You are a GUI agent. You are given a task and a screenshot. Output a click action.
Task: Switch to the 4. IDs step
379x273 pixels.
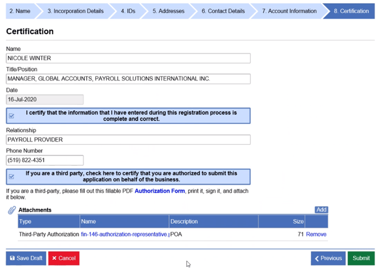tap(127, 11)
